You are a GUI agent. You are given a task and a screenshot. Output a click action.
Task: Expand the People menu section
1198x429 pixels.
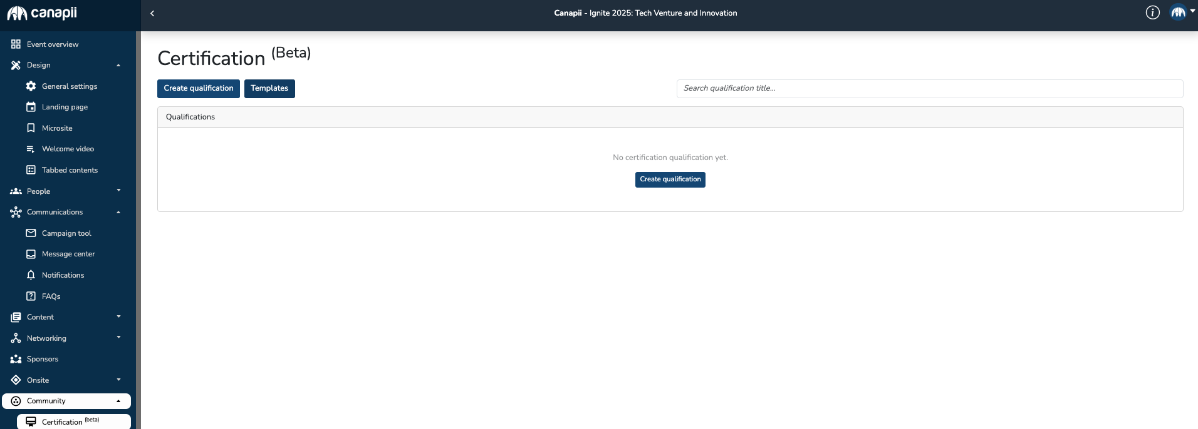pos(118,191)
